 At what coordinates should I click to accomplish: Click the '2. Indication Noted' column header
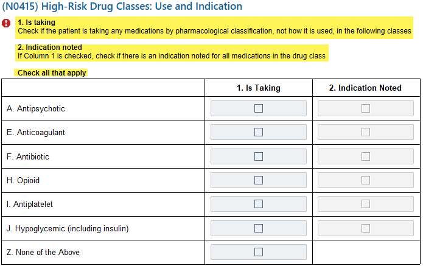pyautogui.click(x=365, y=88)
